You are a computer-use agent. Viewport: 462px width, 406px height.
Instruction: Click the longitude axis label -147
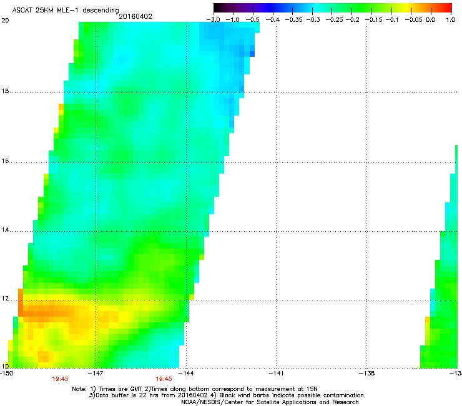[x=96, y=374]
